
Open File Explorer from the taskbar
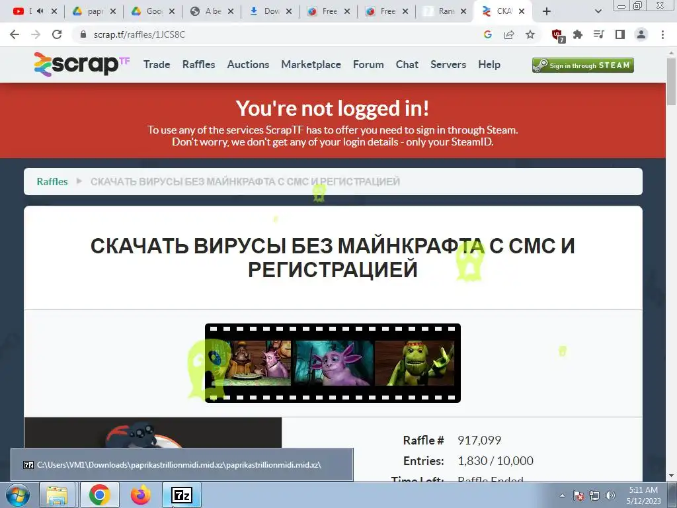(x=57, y=495)
